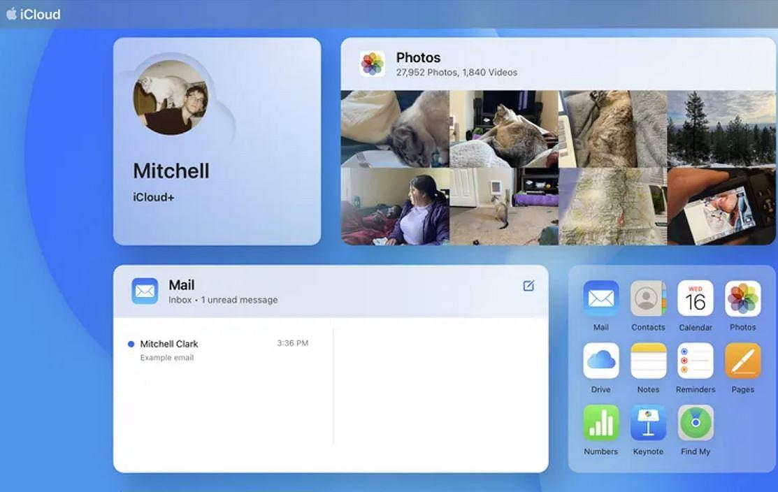Click the iCloud+ label under Mitchell's name

pos(152,197)
